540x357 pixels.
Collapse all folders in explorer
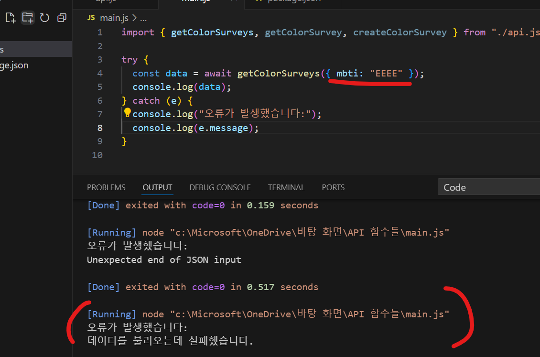[62, 18]
